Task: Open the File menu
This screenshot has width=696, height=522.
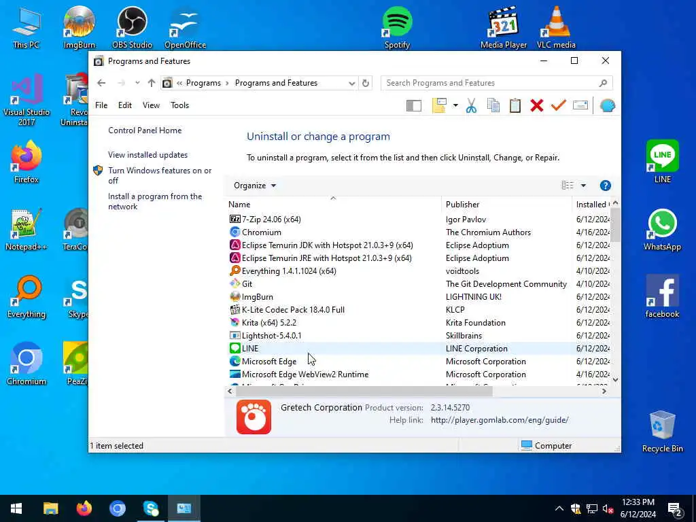Action: [101, 105]
